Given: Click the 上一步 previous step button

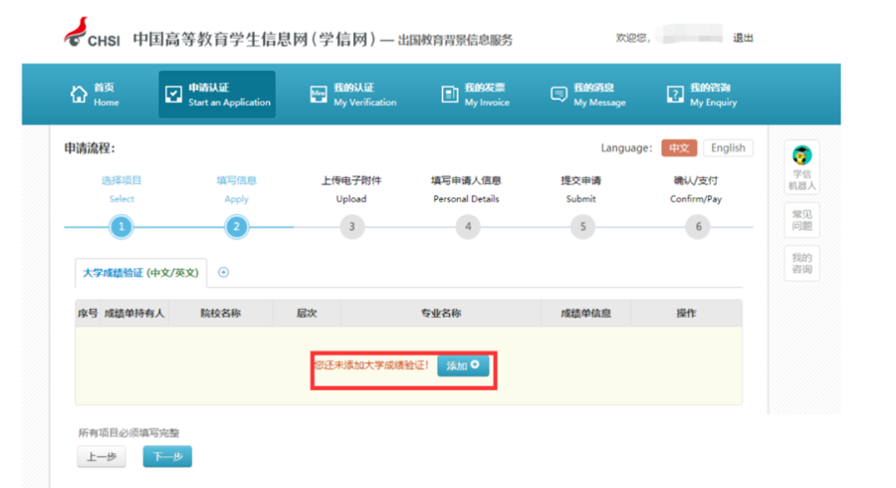Looking at the screenshot, I should [x=102, y=456].
